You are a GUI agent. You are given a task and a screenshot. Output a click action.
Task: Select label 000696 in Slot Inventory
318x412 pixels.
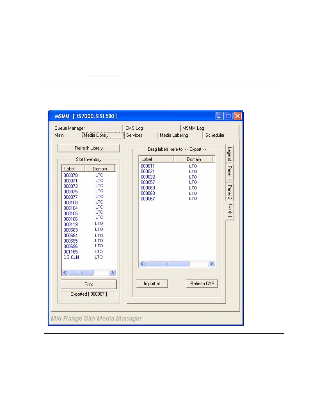71,247
